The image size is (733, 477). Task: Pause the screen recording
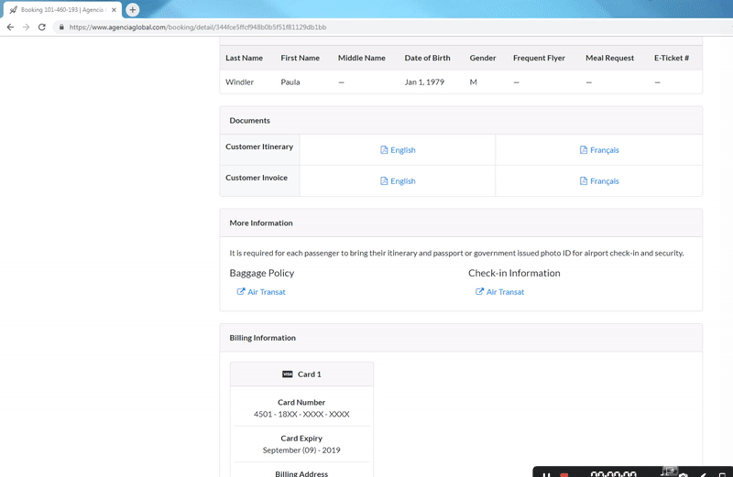tap(547, 473)
